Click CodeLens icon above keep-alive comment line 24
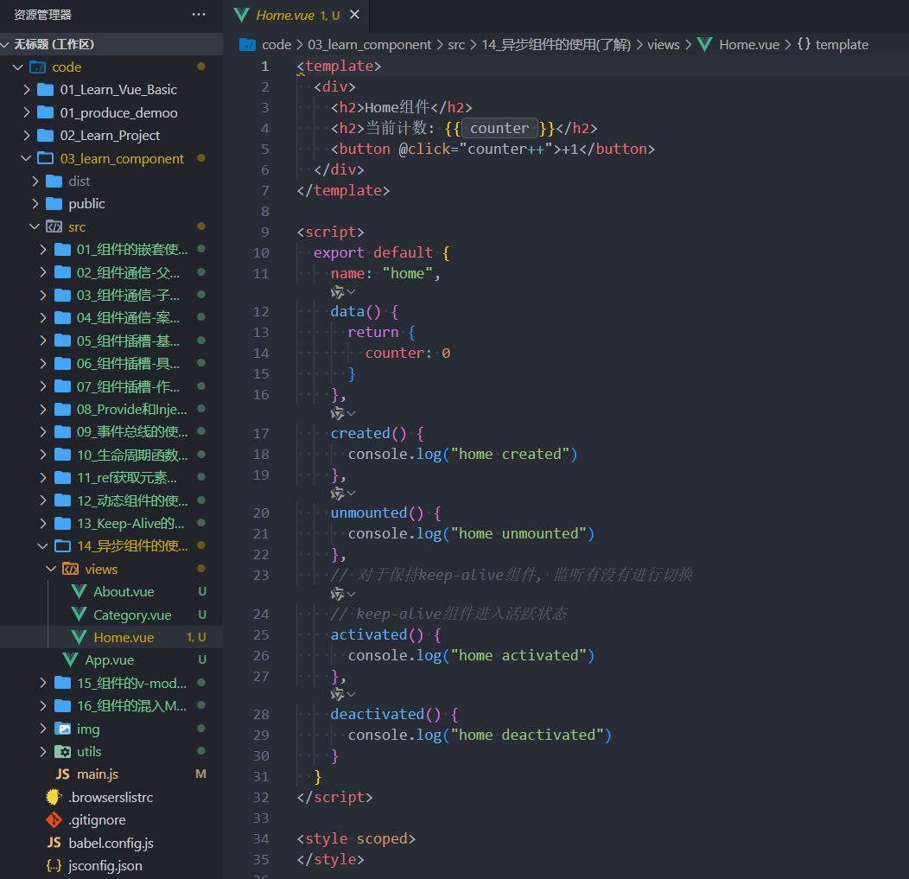This screenshot has height=879, width=909. pyautogui.click(x=337, y=594)
